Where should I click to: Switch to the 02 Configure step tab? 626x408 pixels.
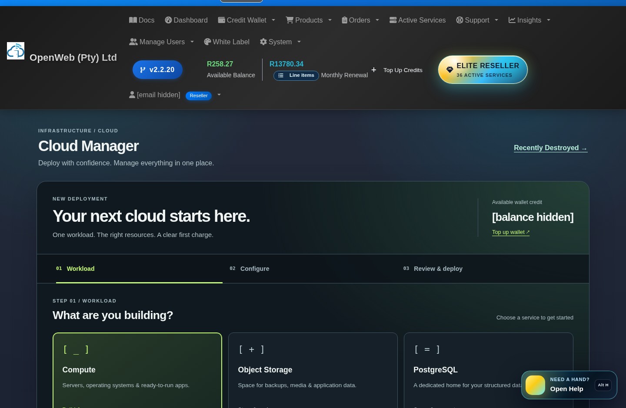point(313,269)
